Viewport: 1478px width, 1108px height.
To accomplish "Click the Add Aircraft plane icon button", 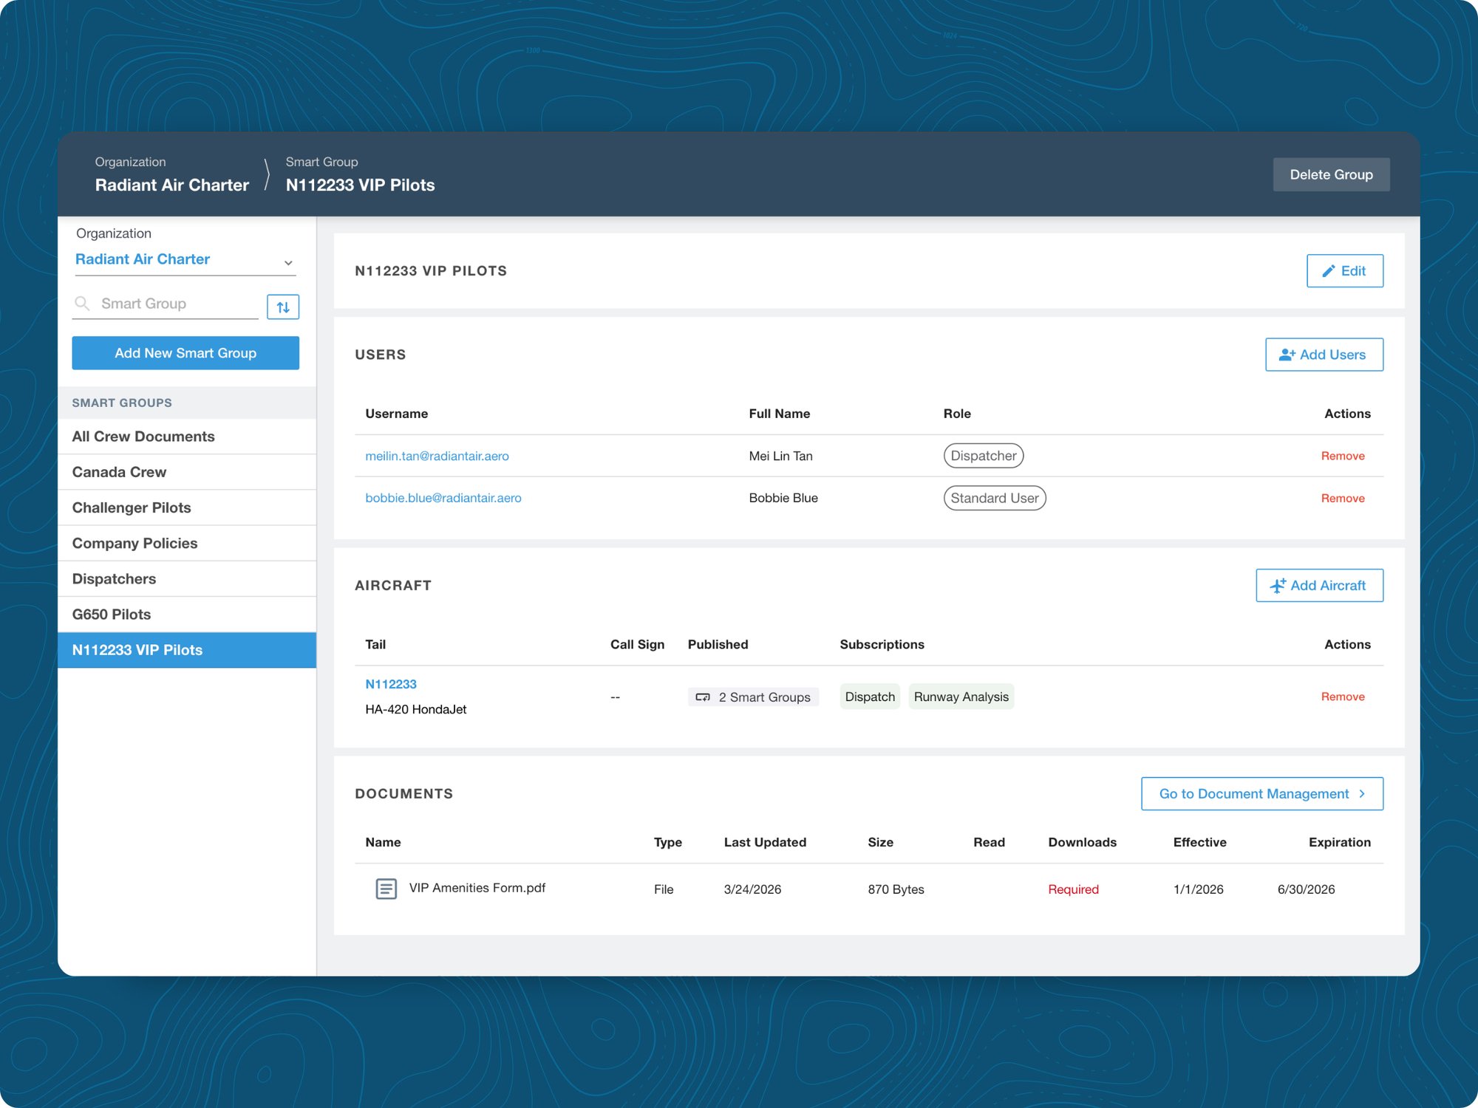I will point(1318,586).
